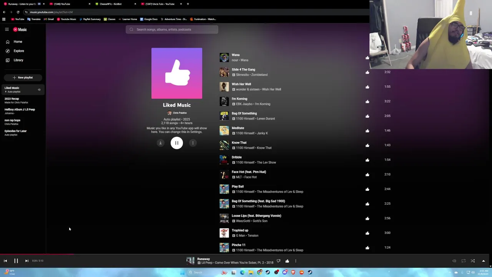The width and height of the screenshot is (492, 277).
Task: Click the Liked Music thumbs-up cover art
Action: coord(177,73)
